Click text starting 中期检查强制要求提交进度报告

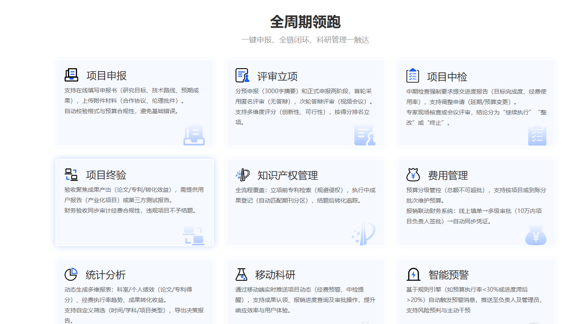476,96
